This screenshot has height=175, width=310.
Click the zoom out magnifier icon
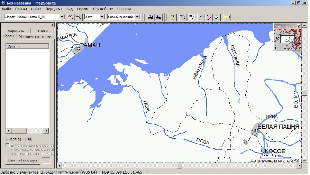79,17
